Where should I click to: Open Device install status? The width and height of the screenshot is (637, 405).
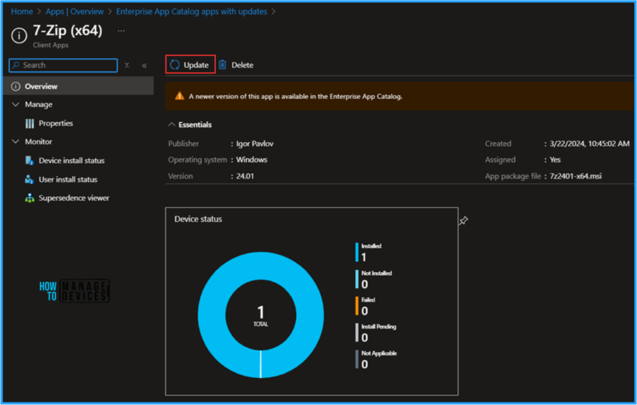(x=72, y=160)
